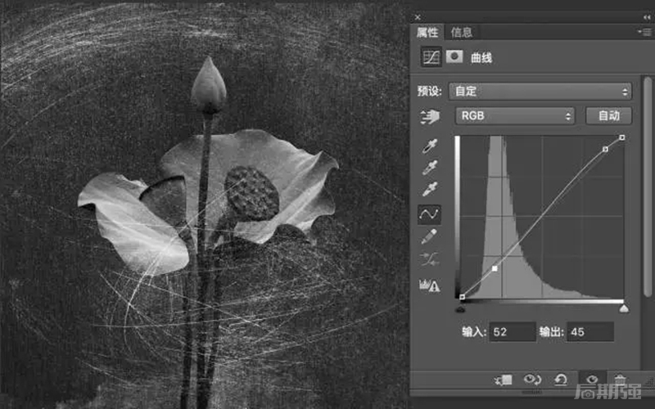This screenshot has height=409, width=655.
Task: Collapse the panel using double-arrow icon
Action: 647,17
